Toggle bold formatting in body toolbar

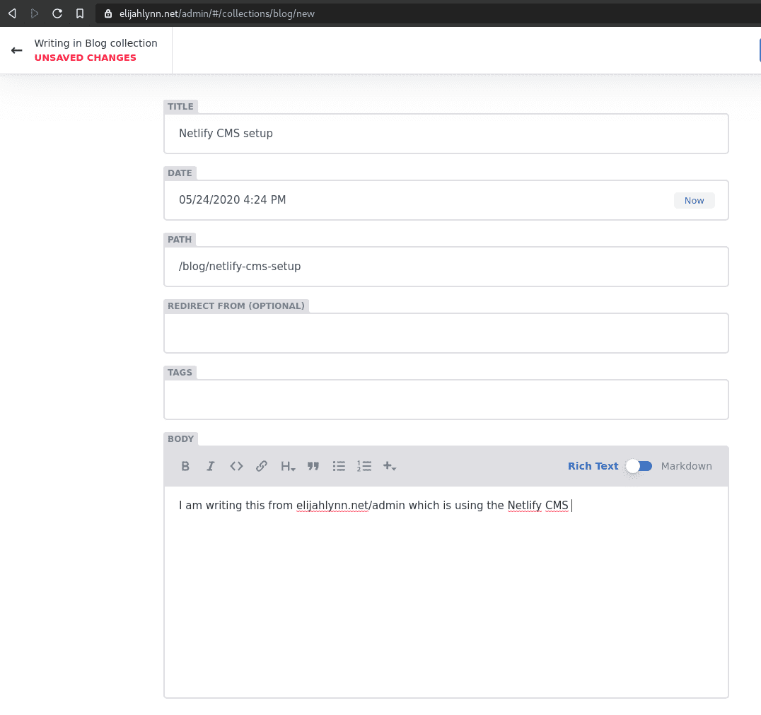click(185, 466)
